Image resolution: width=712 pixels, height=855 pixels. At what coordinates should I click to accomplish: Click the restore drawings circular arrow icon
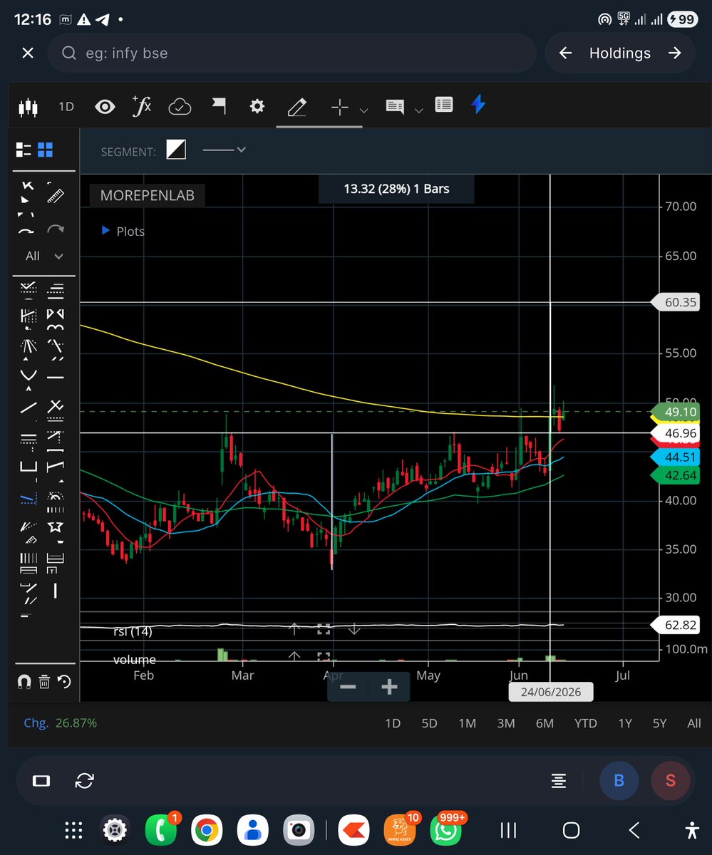(x=64, y=682)
